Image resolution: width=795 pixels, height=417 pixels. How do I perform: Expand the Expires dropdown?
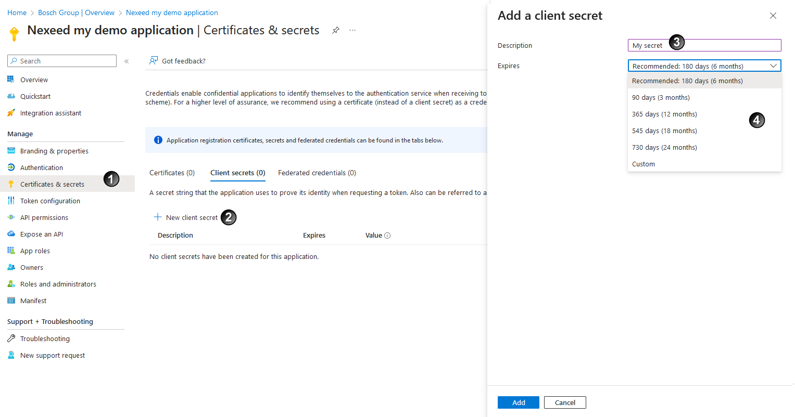pos(774,66)
